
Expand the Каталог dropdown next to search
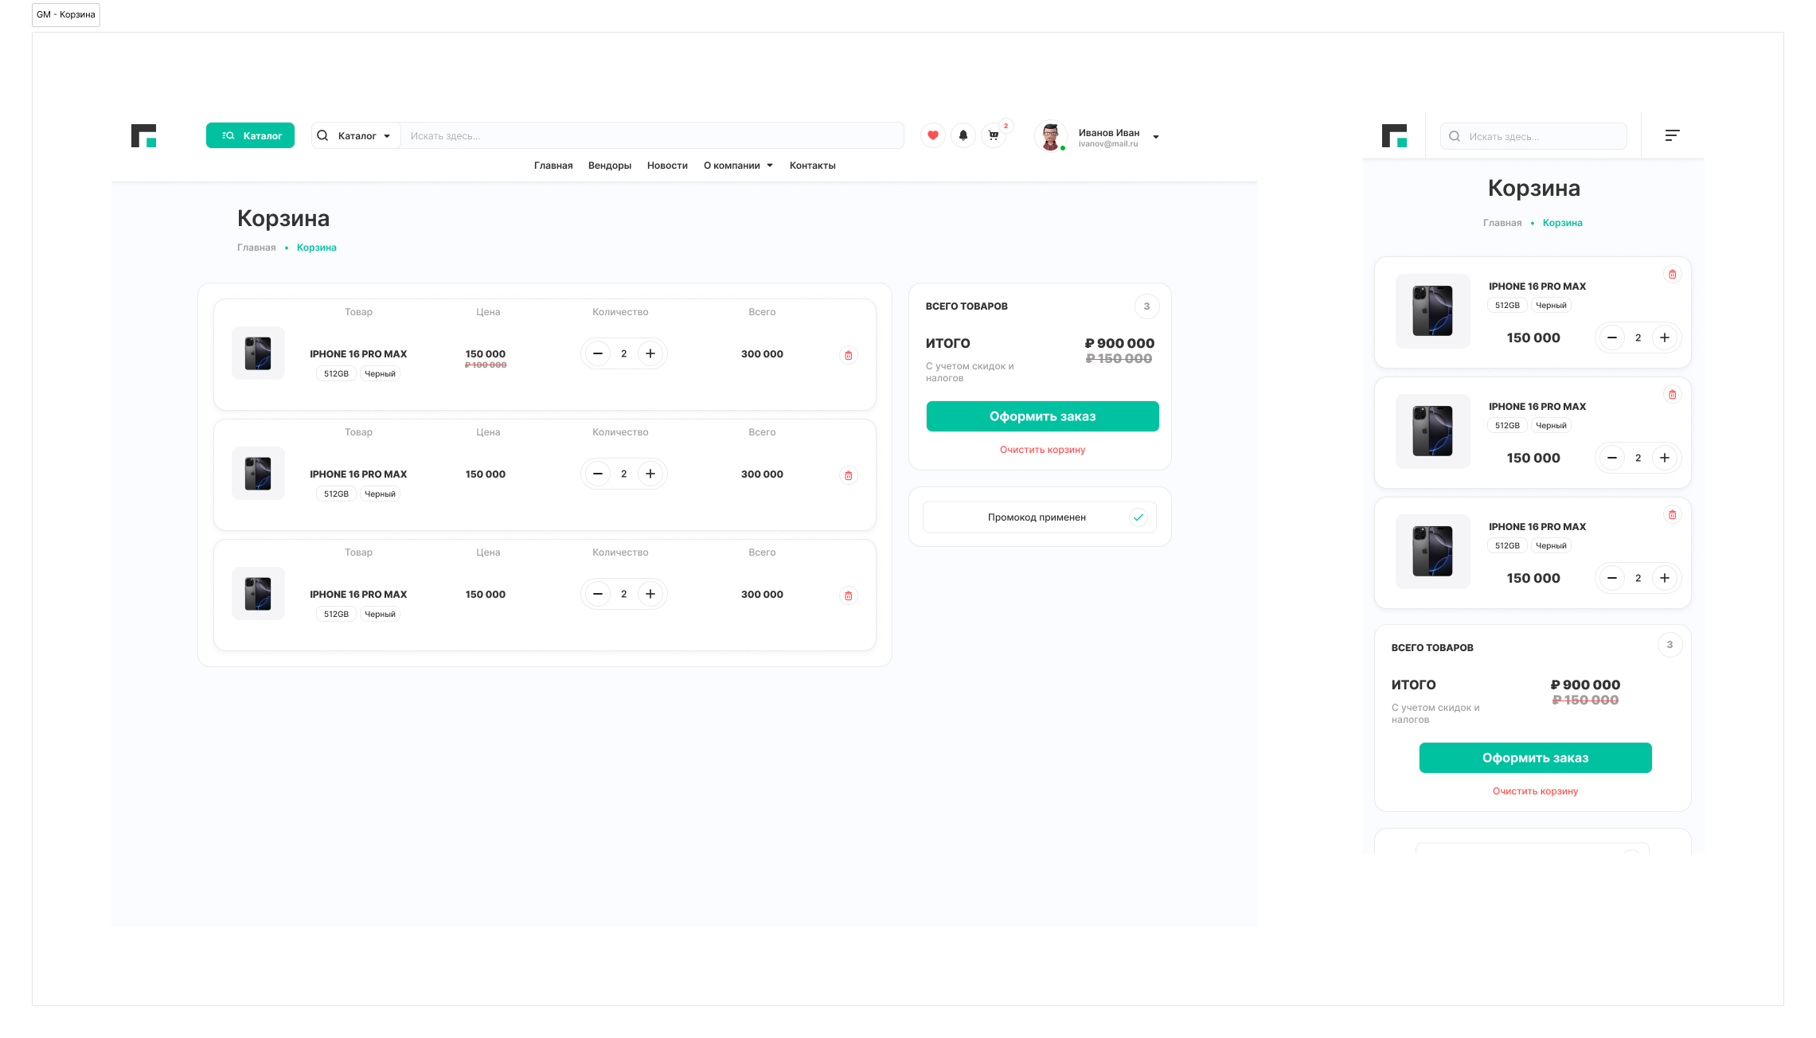[356, 135]
